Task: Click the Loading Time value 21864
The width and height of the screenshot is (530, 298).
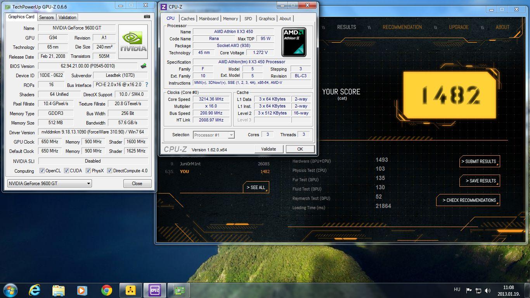Action: 383,206
